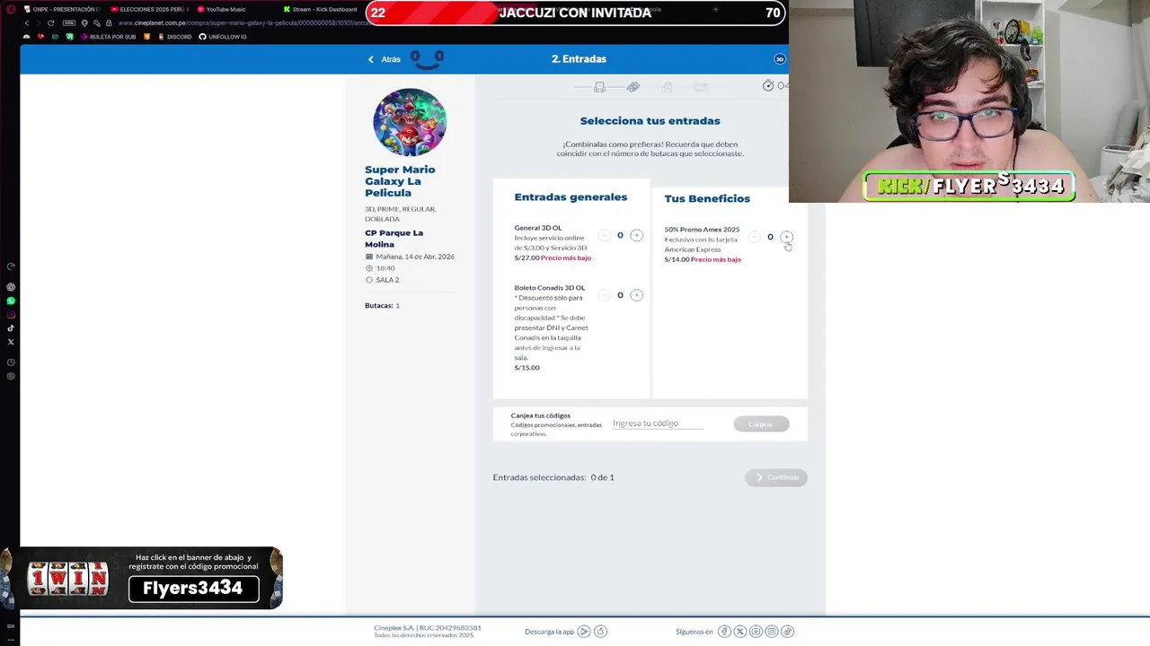The image size is (1150, 646).
Task: Click the 1WIN slot machine logo
Action: tap(67, 578)
